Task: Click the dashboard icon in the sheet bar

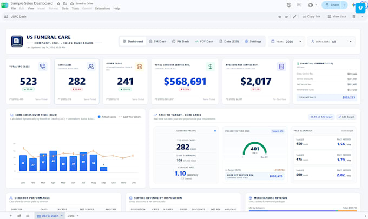Action: pos(19,216)
